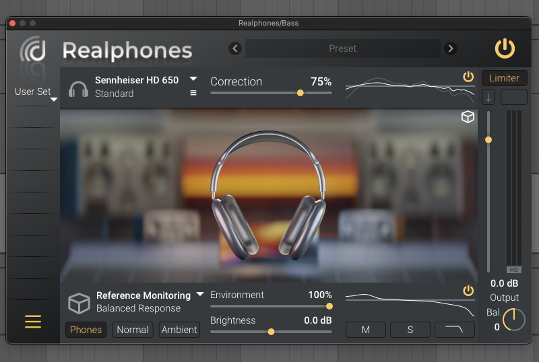The height and width of the screenshot is (362, 539).
Task: Click the empty box beside the down arrow
Action: [x=513, y=97]
